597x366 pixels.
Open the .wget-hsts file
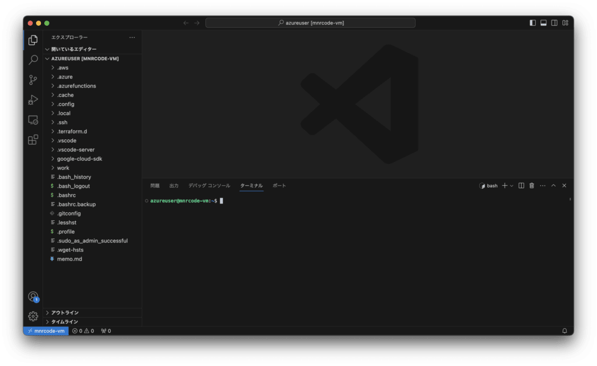coord(93,251)
